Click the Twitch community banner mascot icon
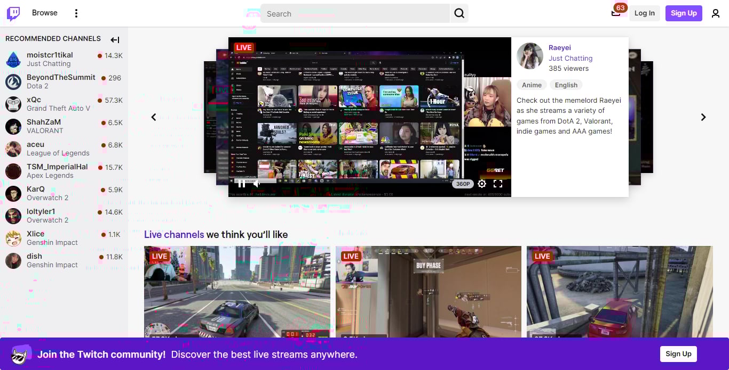 click(x=20, y=355)
